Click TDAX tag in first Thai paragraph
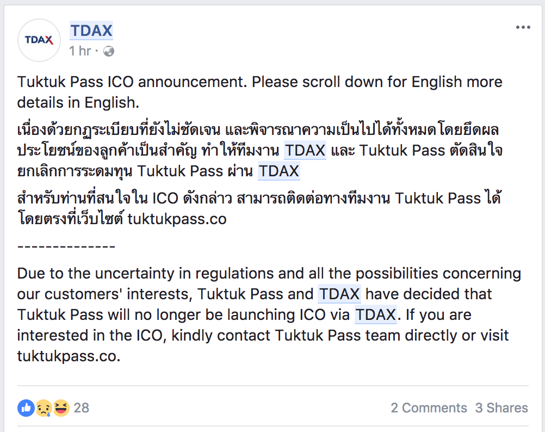 tap(305, 151)
